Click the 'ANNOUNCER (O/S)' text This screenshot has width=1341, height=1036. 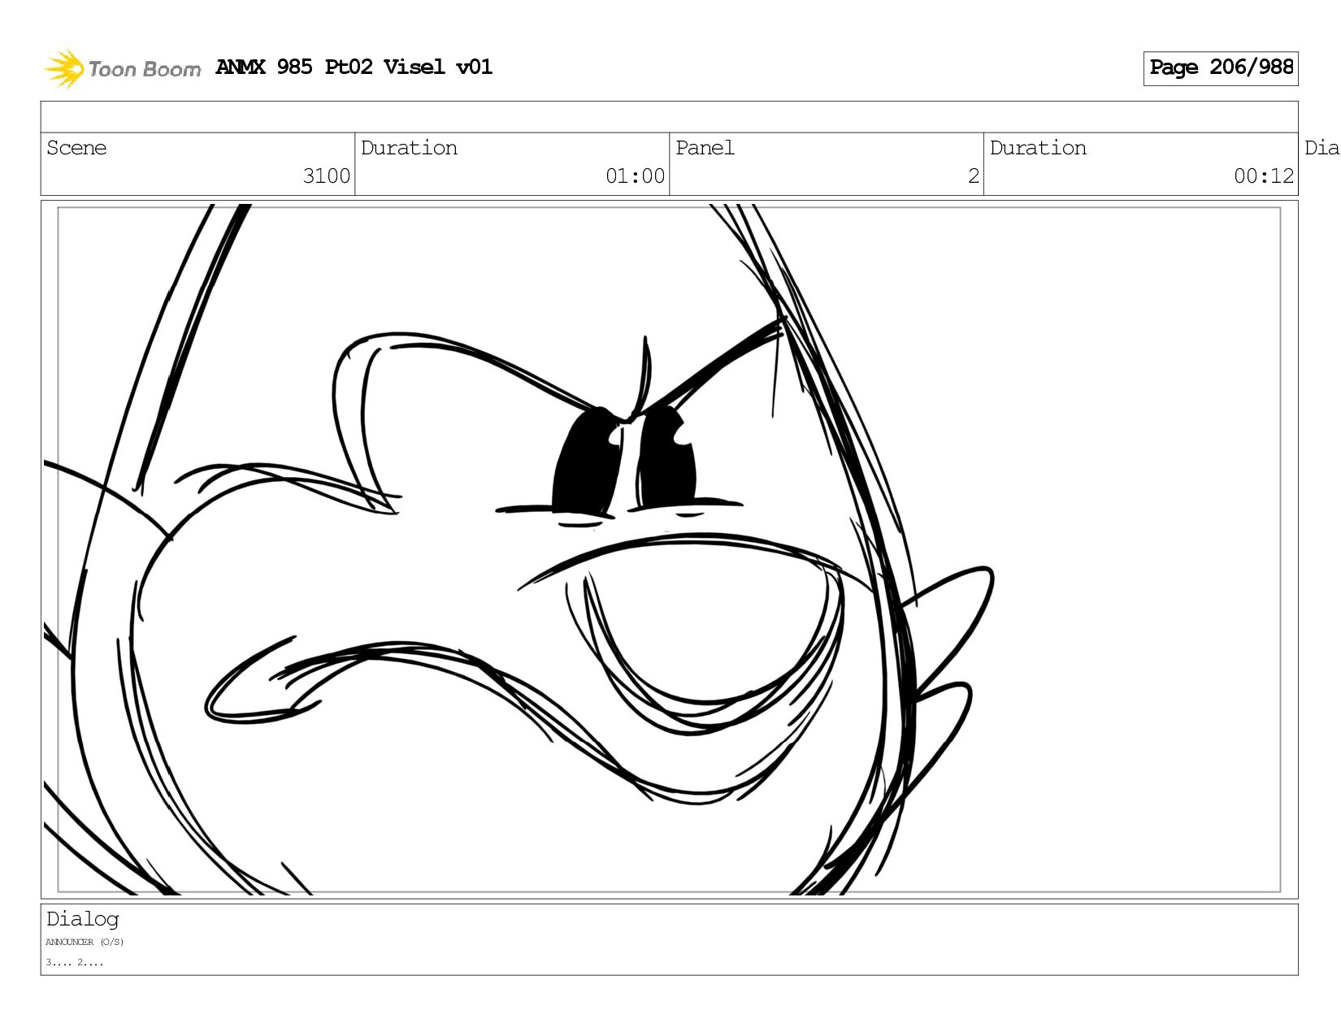(85, 943)
